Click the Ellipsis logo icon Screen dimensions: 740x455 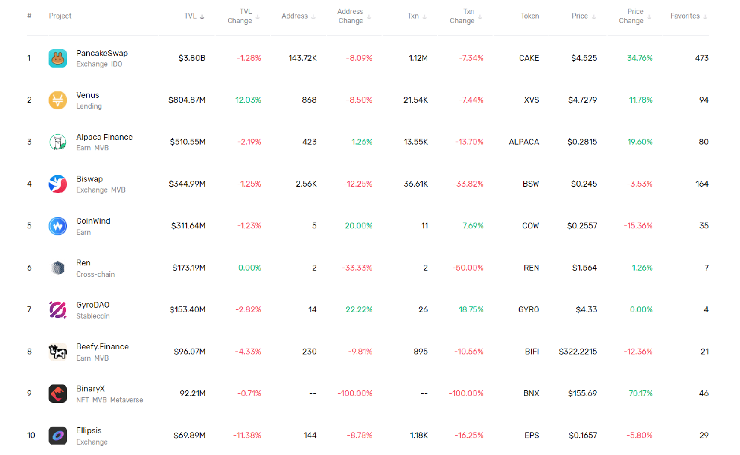pyautogui.click(x=58, y=435)
